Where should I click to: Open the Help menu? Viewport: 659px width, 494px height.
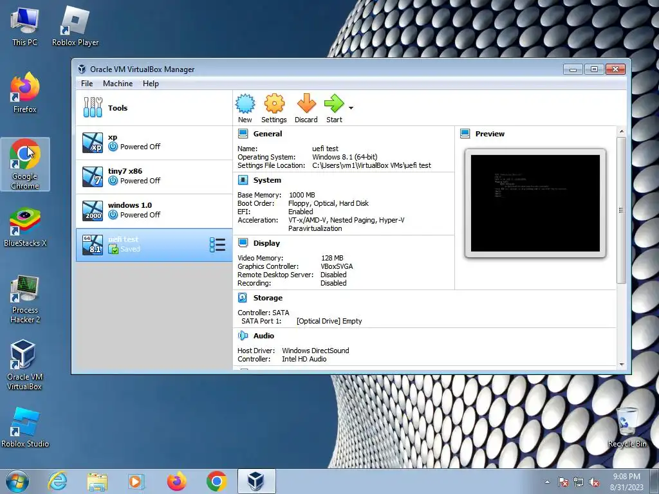pyautogui.click(x=151, y=84)
